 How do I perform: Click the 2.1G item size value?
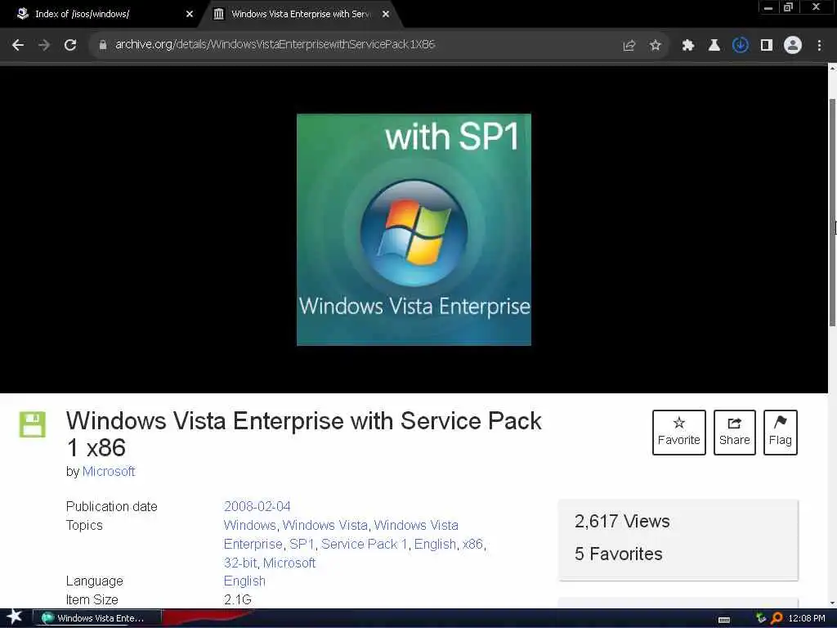click(x=238, y=599)
